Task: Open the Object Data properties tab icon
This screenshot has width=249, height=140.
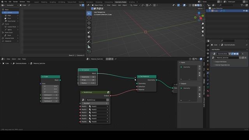Action: (208, 87)
